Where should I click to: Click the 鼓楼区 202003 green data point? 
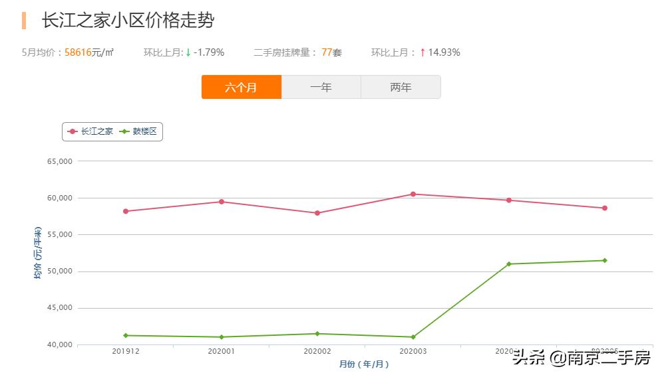(x=413, y=337)
